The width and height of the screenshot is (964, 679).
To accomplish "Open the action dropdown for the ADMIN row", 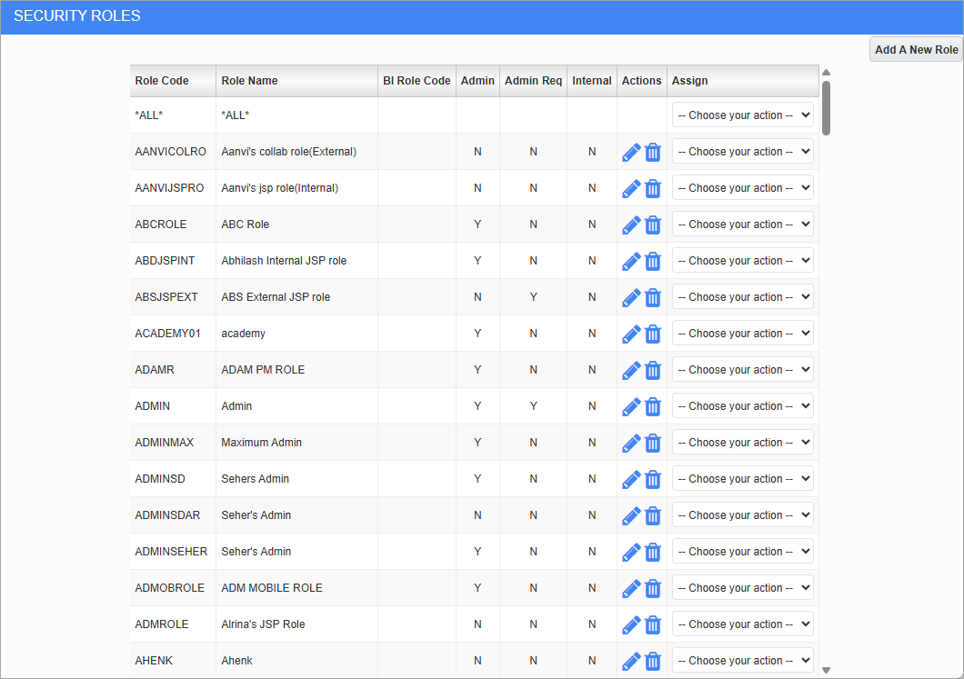I will click(x=742, y=406).
